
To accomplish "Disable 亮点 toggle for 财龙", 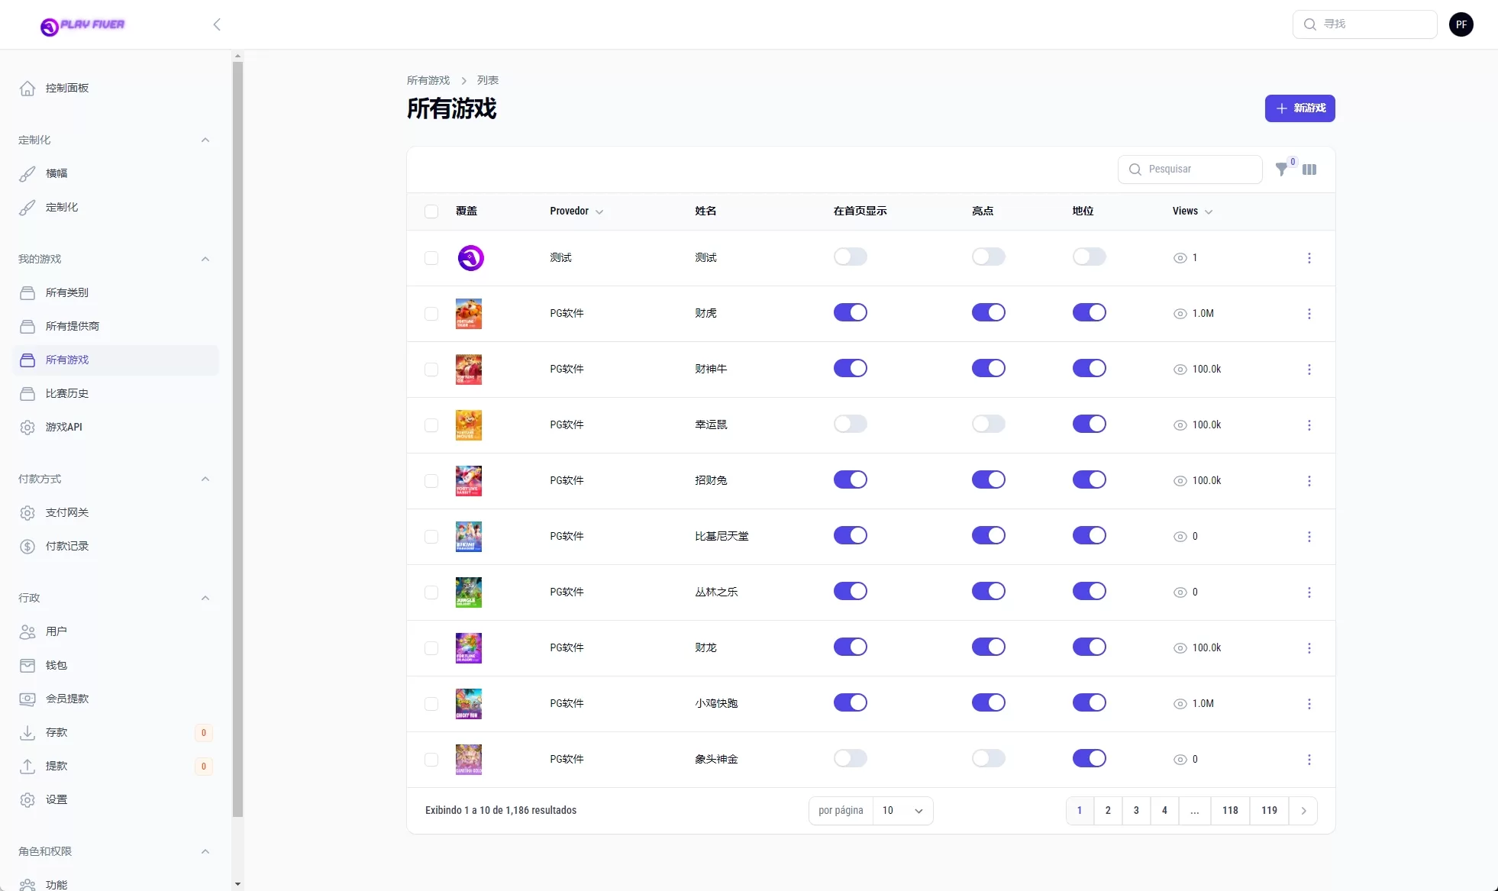I will 989,647.
